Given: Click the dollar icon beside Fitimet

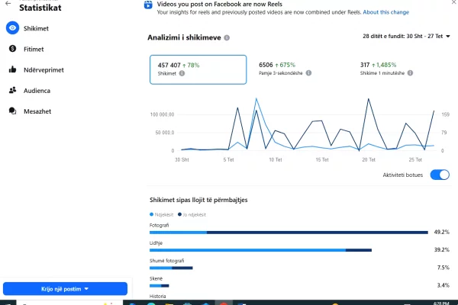Looking at the screenshot, I should coord(12,48).
